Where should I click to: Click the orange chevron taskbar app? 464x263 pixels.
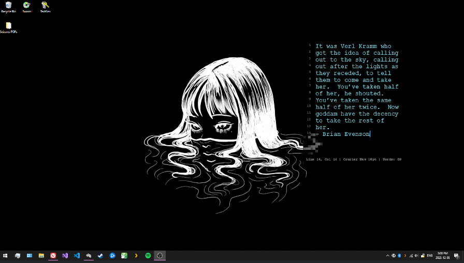pos(136,256)
